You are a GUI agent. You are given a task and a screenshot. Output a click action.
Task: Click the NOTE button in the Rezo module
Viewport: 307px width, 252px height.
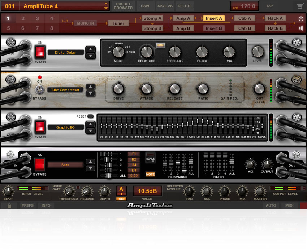point(150,174)
